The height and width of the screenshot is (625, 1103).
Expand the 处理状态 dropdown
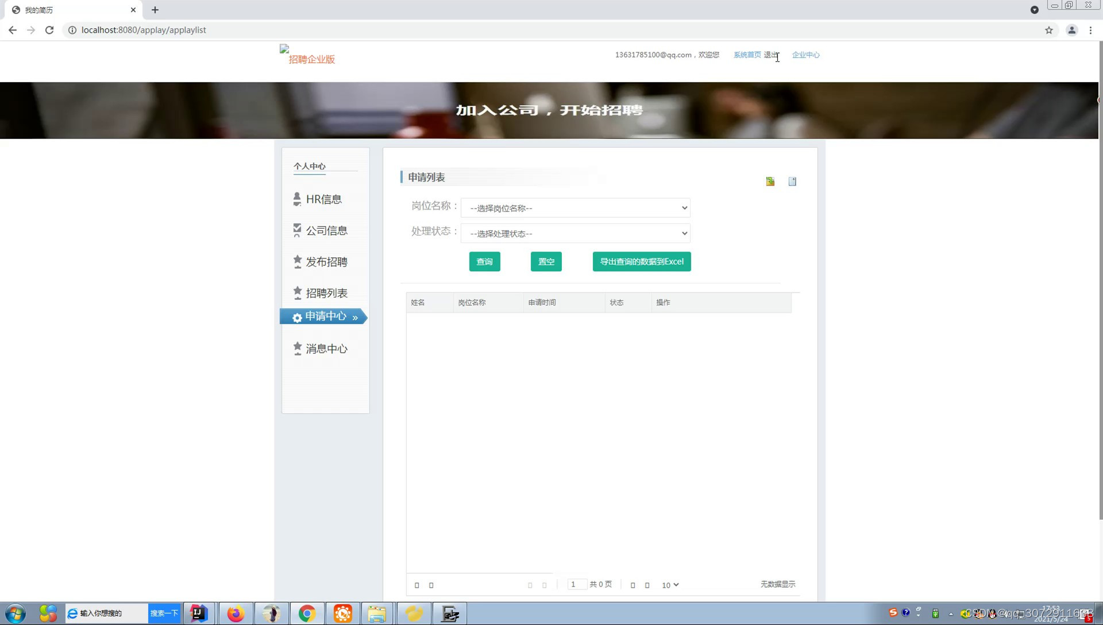tap(575, 233)
